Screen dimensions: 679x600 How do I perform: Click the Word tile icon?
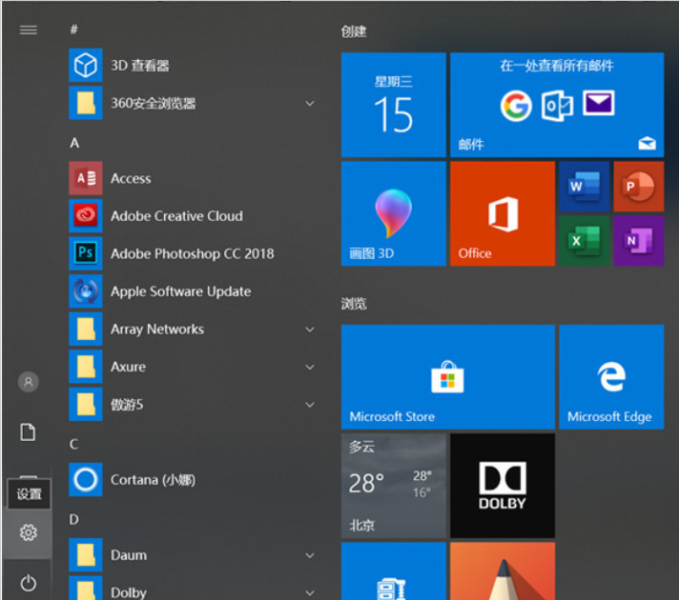pyautogui.click(x=583, y=186)
